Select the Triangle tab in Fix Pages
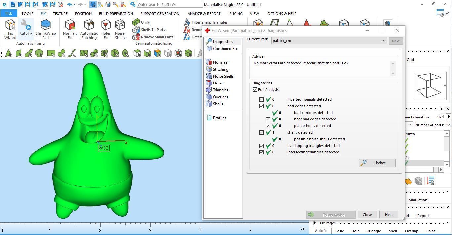The image size is (452, 235). pyautogui.click(x=374, y=231)
